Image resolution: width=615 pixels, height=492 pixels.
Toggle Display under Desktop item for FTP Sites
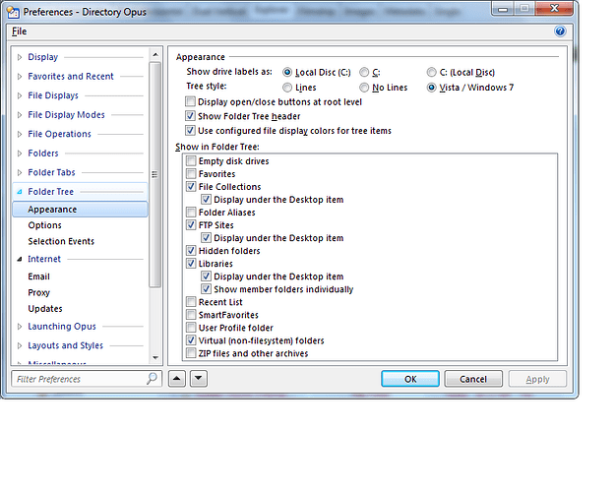click(x=207, y=238)
